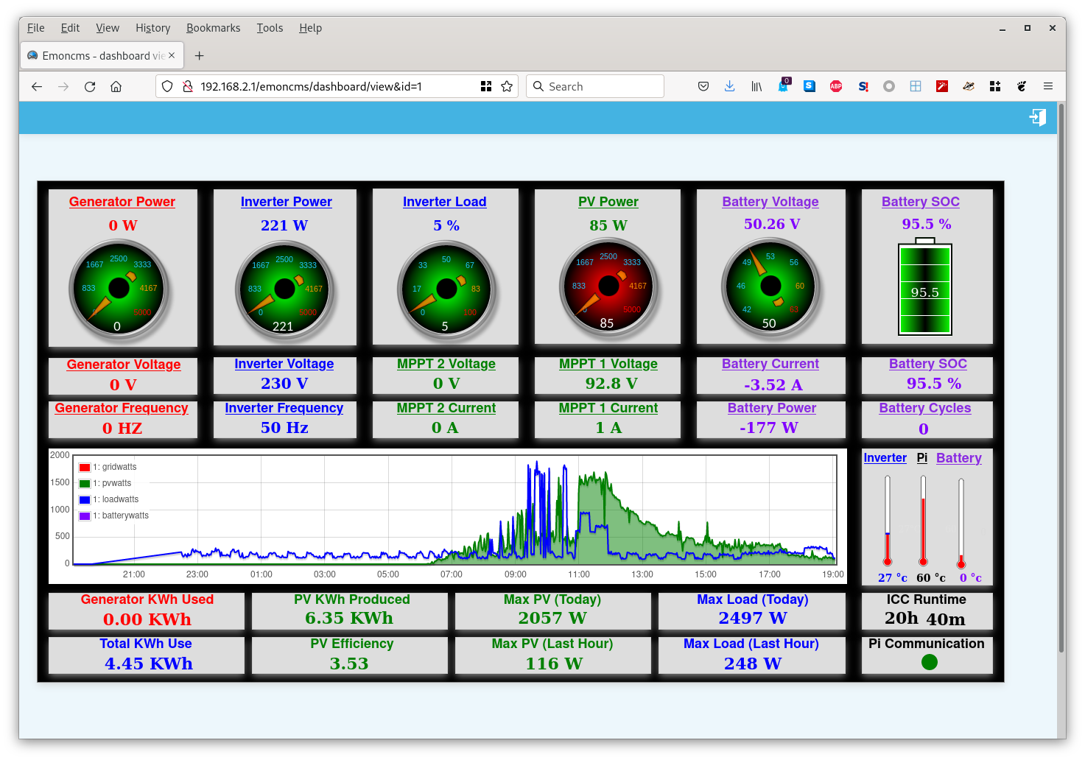Go to the browser home page icon

[x=116, y=86]
